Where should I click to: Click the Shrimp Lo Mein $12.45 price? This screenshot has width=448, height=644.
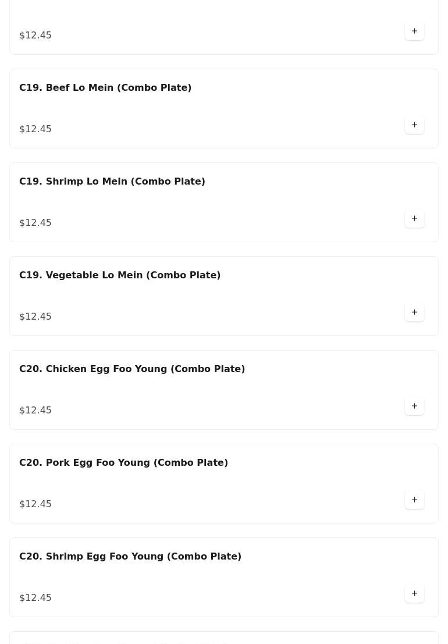point(35,222)
